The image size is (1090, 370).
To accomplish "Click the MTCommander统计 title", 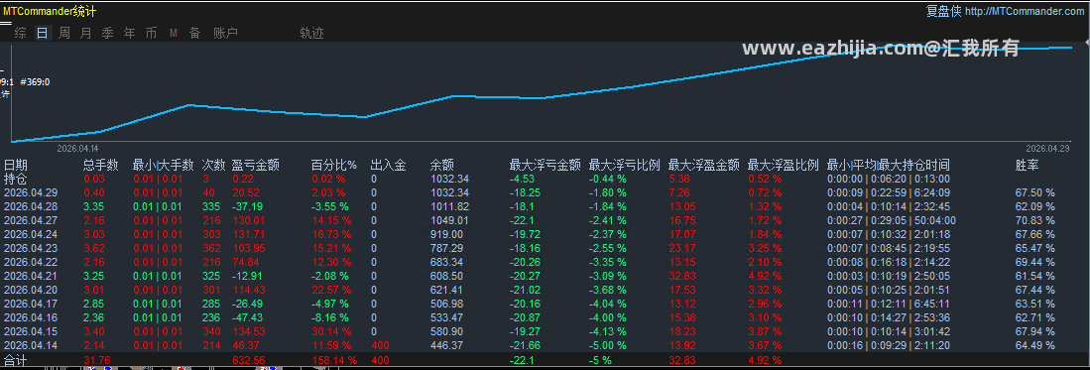I will coord(50,11).
